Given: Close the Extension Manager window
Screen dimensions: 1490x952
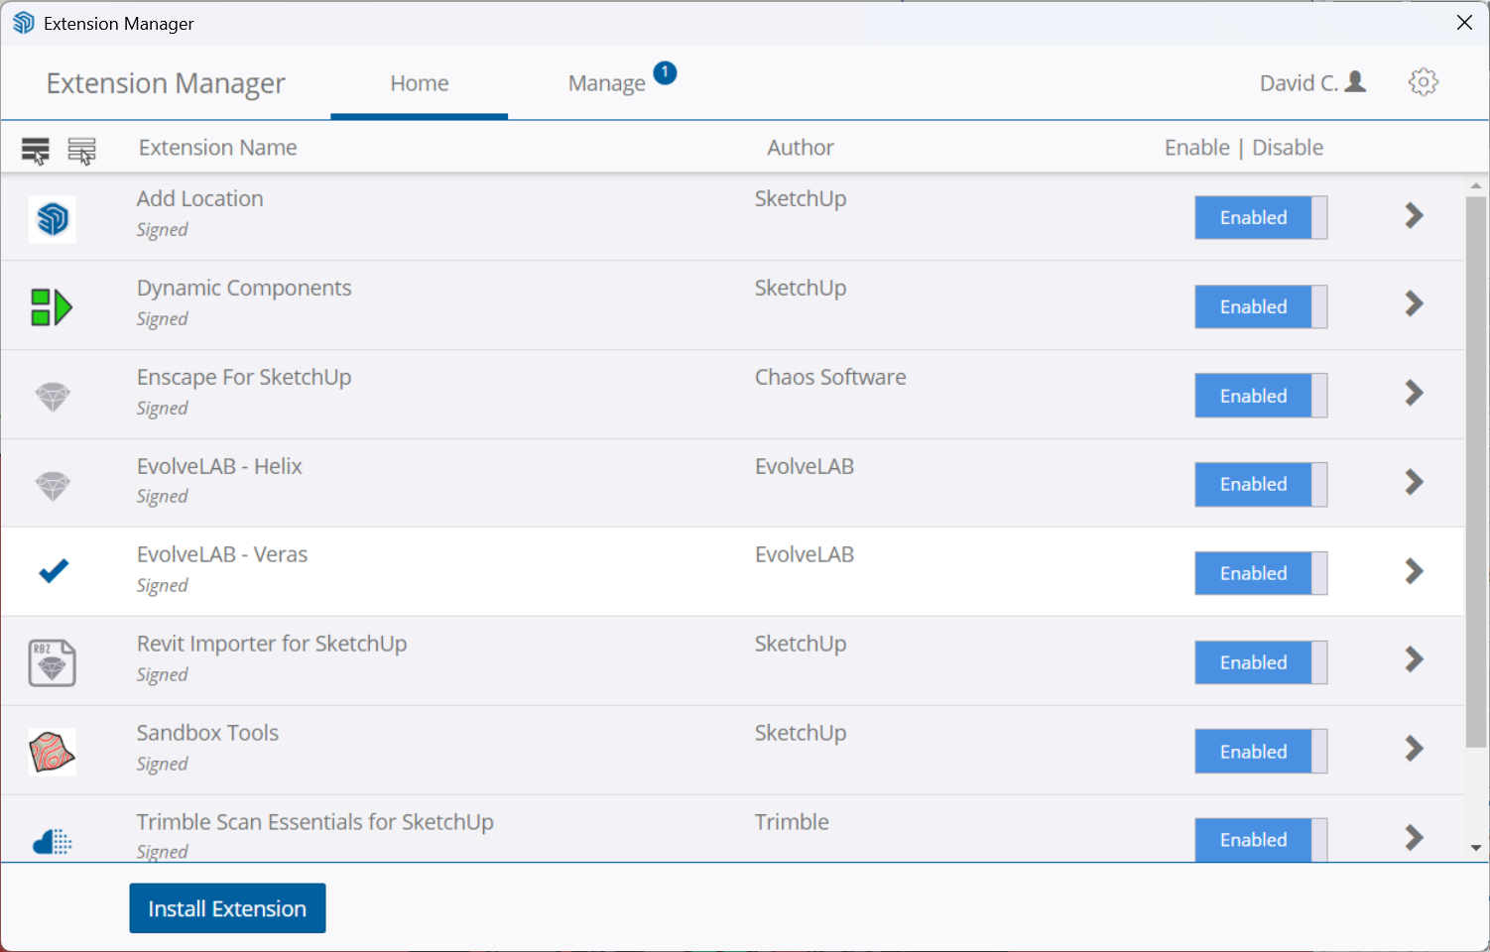Looking at the screenshot, I should [x=1464, y=23].
